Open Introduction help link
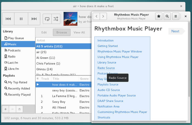192x125 pixels. click(105, 41)
